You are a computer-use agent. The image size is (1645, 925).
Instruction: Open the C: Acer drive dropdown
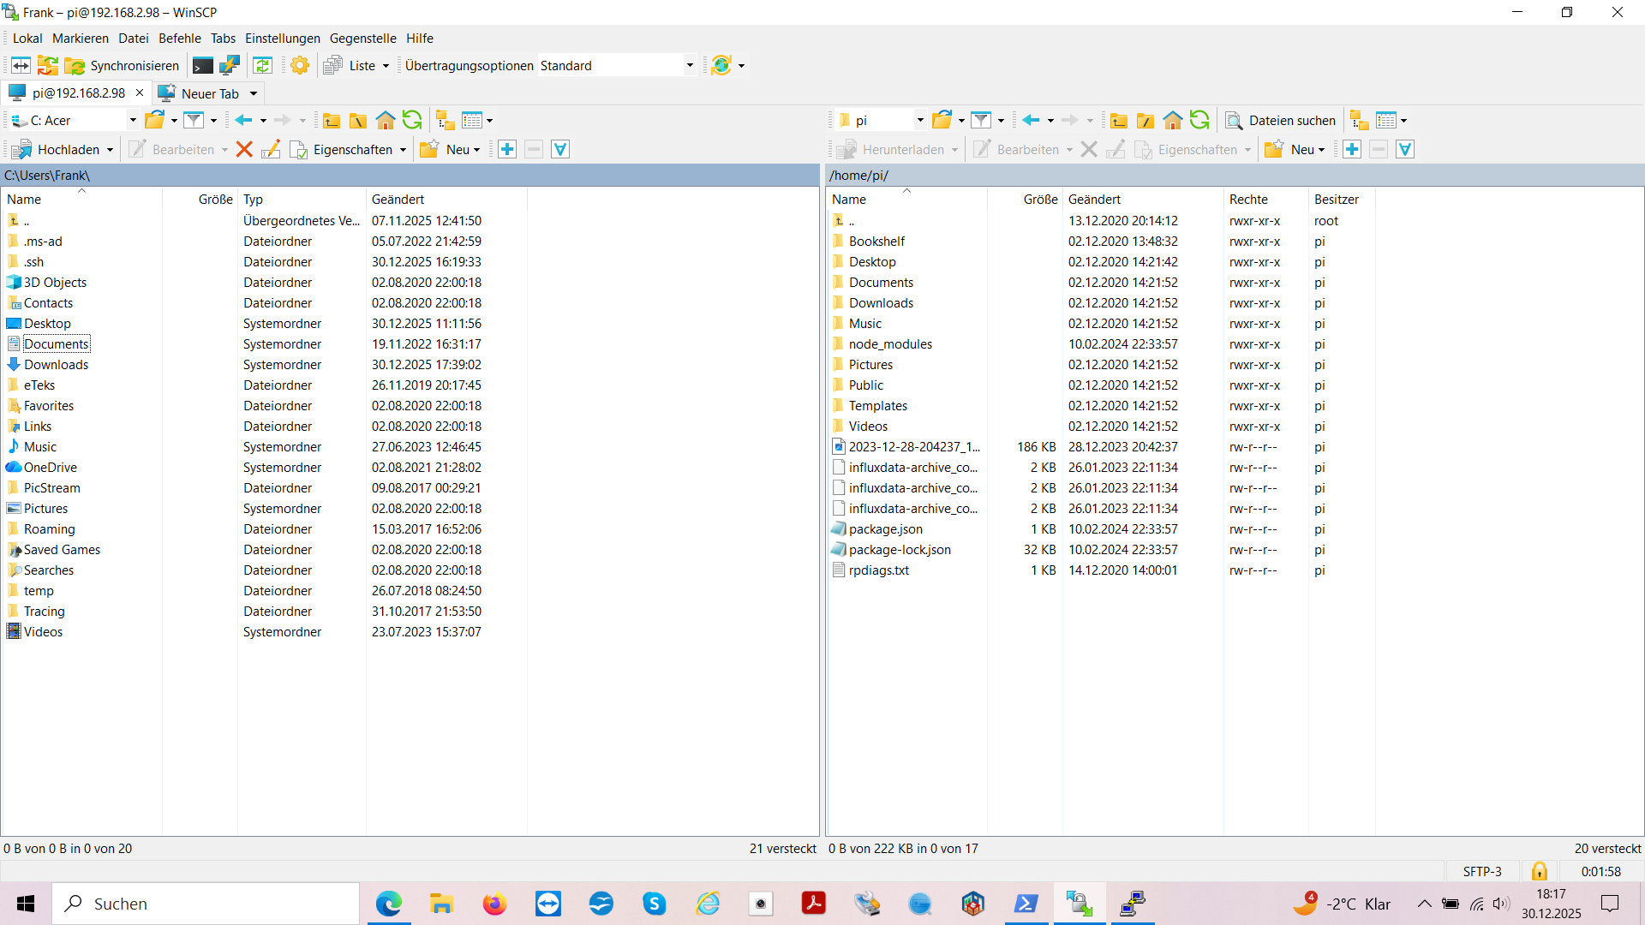132,121
